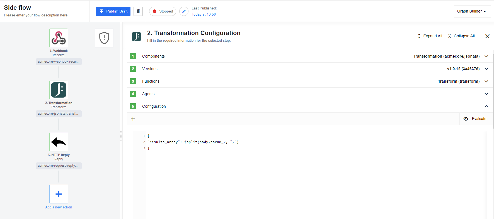Screen dimensions: 494x219
Task: Click the 'v1.0.12 (3a46376)' version value
Action: (463, 69)
